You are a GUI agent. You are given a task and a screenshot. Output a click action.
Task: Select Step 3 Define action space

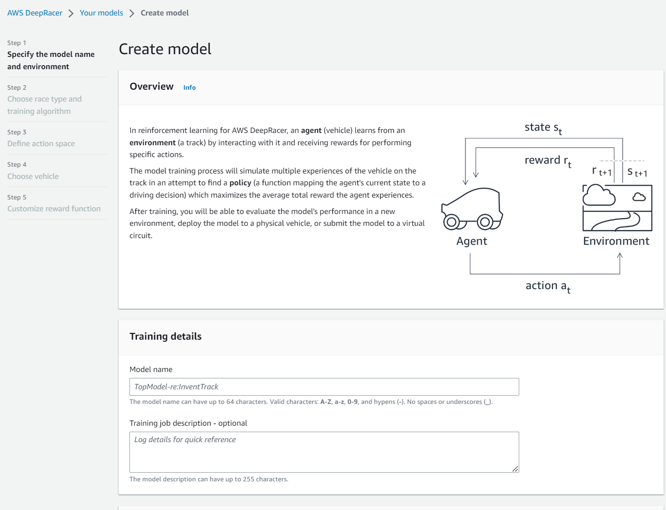tap(41, 143)
